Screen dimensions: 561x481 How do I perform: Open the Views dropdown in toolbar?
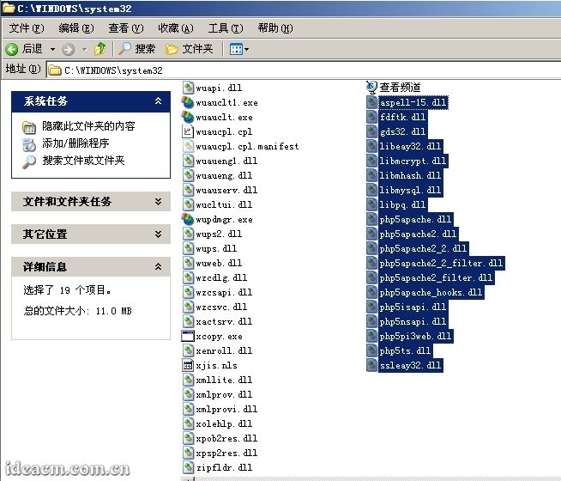[x=239, y=49]
